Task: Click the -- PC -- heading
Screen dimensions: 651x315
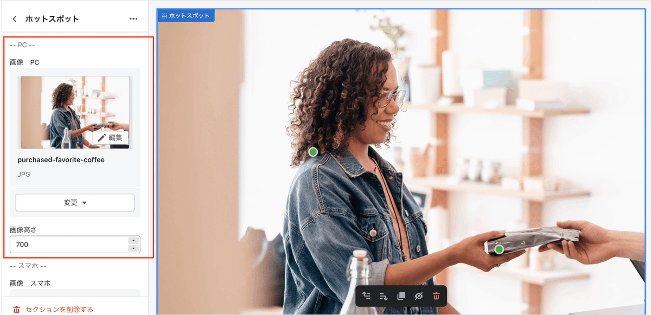Action: click(23, 44)
